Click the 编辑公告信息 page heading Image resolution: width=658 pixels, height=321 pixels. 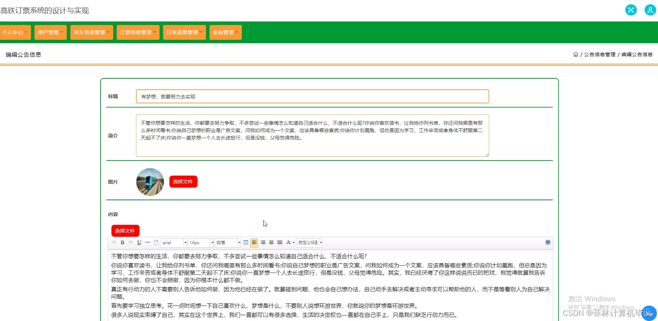coord(23,54)
